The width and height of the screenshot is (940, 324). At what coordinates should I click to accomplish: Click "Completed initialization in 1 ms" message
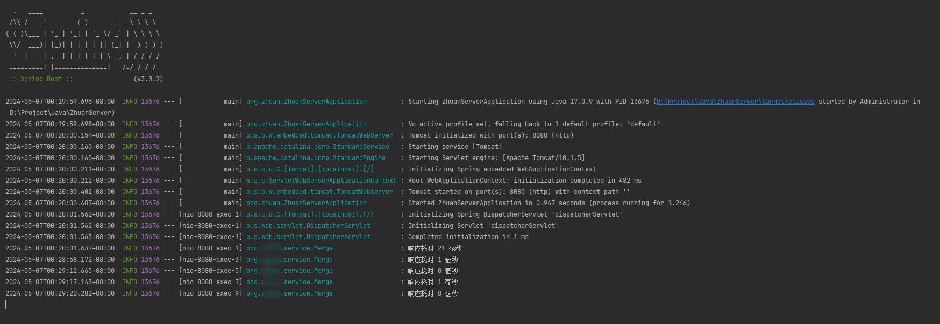point(468,237)
